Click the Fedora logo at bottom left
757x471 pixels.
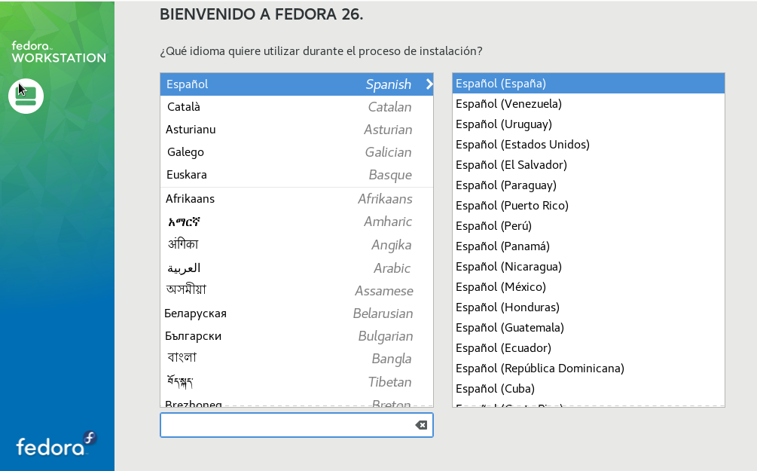click(x=56, y=444)
